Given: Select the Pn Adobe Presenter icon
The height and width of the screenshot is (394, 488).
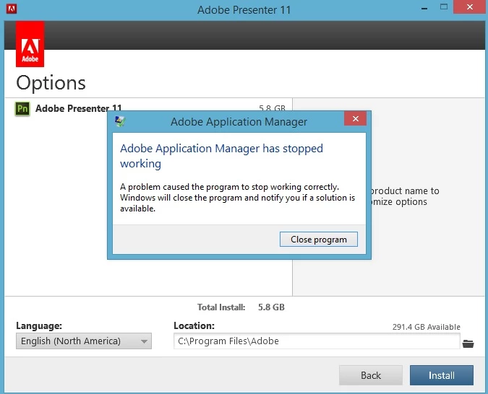Looking at the screenshot, I should (22, 109).
